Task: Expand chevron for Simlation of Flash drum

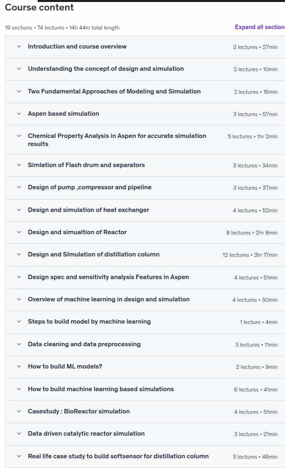Action: point(19,165)
